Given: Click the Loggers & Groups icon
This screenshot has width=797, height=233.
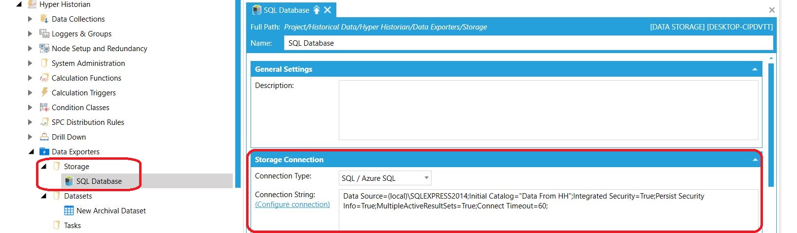Looking at the screenshot, I should tap(44, 34).
